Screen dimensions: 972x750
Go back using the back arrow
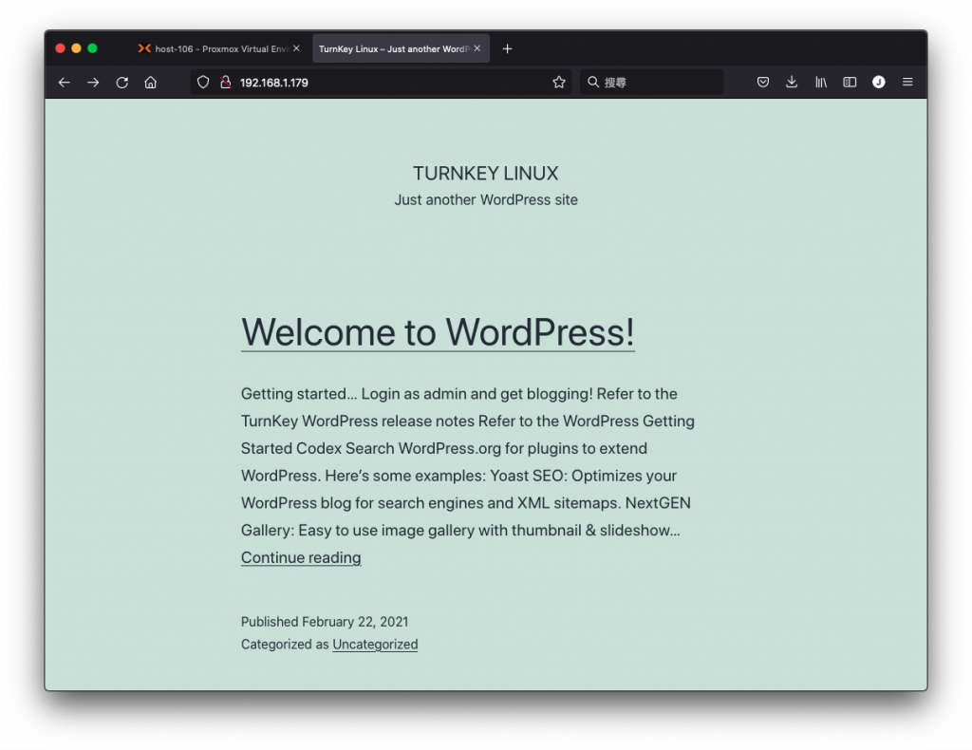pyautogui.click(x=65, y=83)
